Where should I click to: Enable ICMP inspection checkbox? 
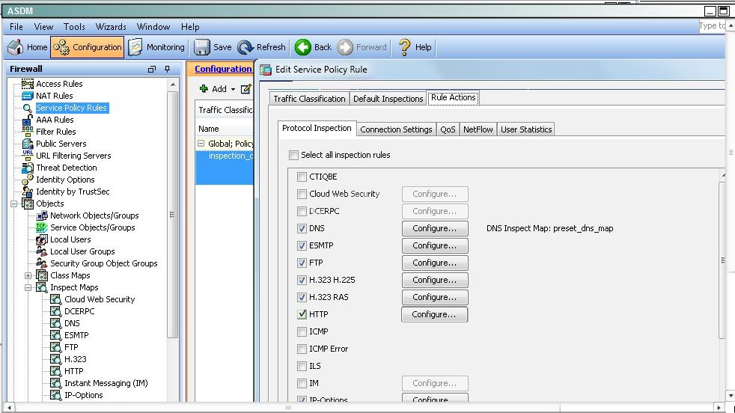[302, 332]
